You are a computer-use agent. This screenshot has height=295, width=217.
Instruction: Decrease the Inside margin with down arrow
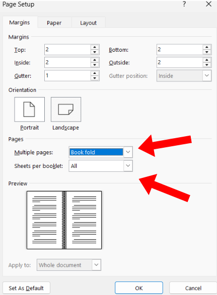[x=95, y=65]
